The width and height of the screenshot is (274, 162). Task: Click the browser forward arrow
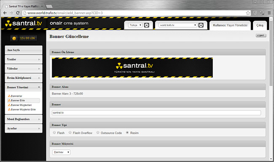click(11, 13)
